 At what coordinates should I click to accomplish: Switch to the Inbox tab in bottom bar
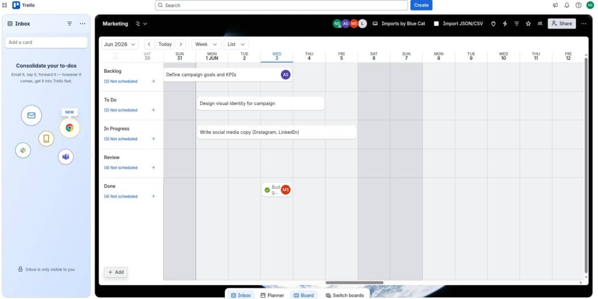pyautogui.click(x=241, y=295)
